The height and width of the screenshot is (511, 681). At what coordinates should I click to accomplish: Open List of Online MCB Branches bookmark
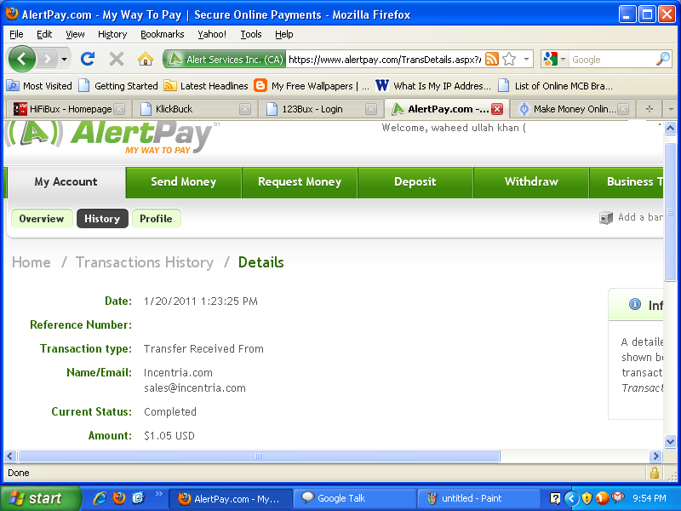(x=556, y=86)
